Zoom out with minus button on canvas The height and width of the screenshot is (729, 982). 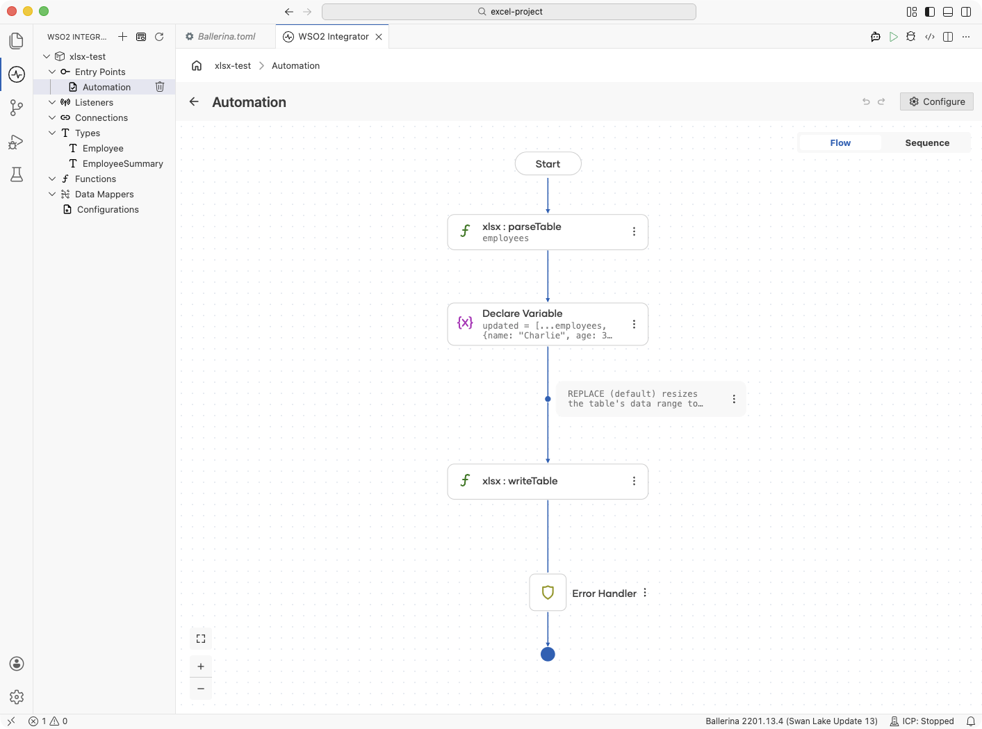pyautogui.click(x=201, y=689)
